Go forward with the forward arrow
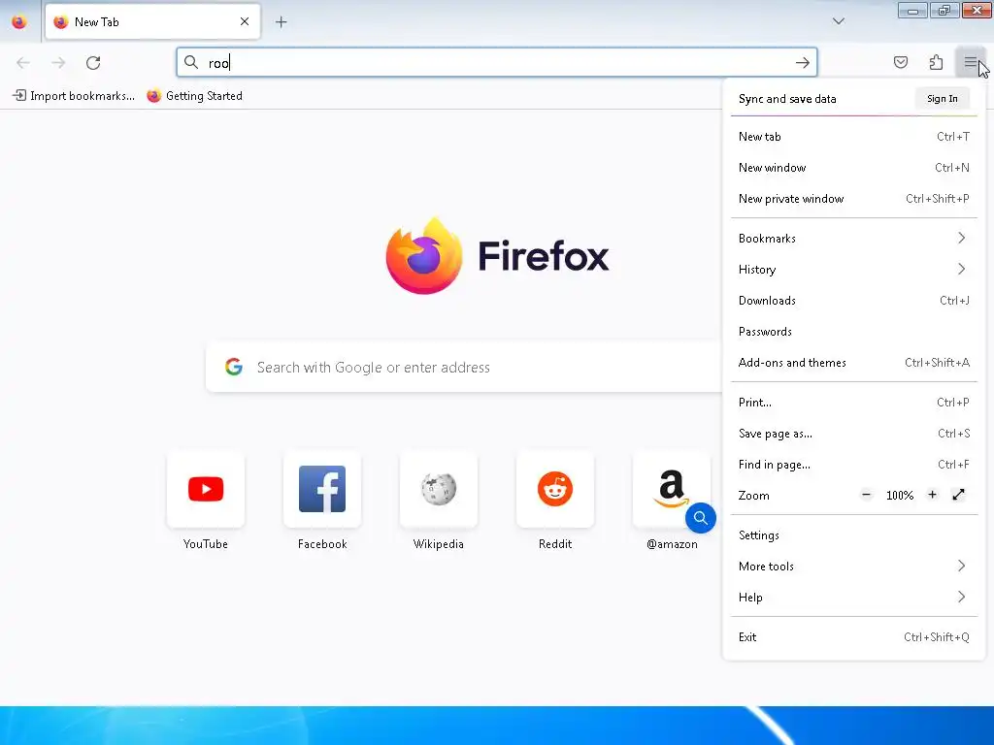 point(58,63)
